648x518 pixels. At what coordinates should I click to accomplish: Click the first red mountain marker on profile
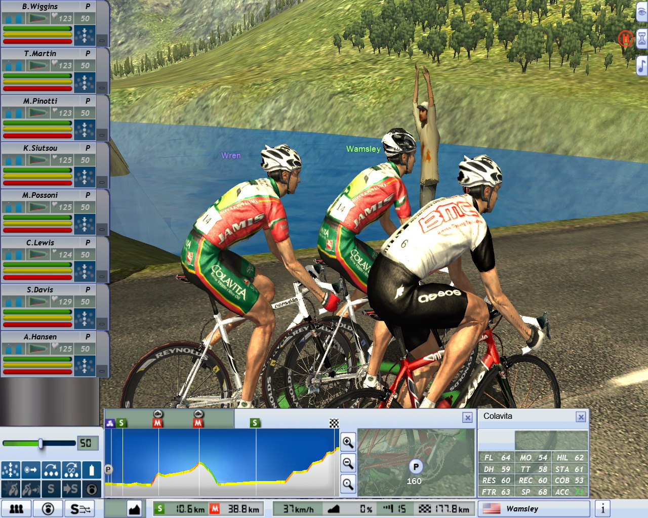pyautogui.click(x=157, y=422)
